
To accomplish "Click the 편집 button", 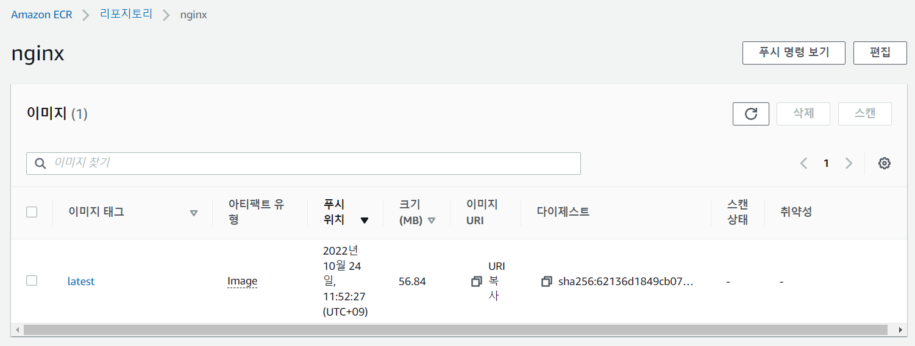I will click(880, 52).
